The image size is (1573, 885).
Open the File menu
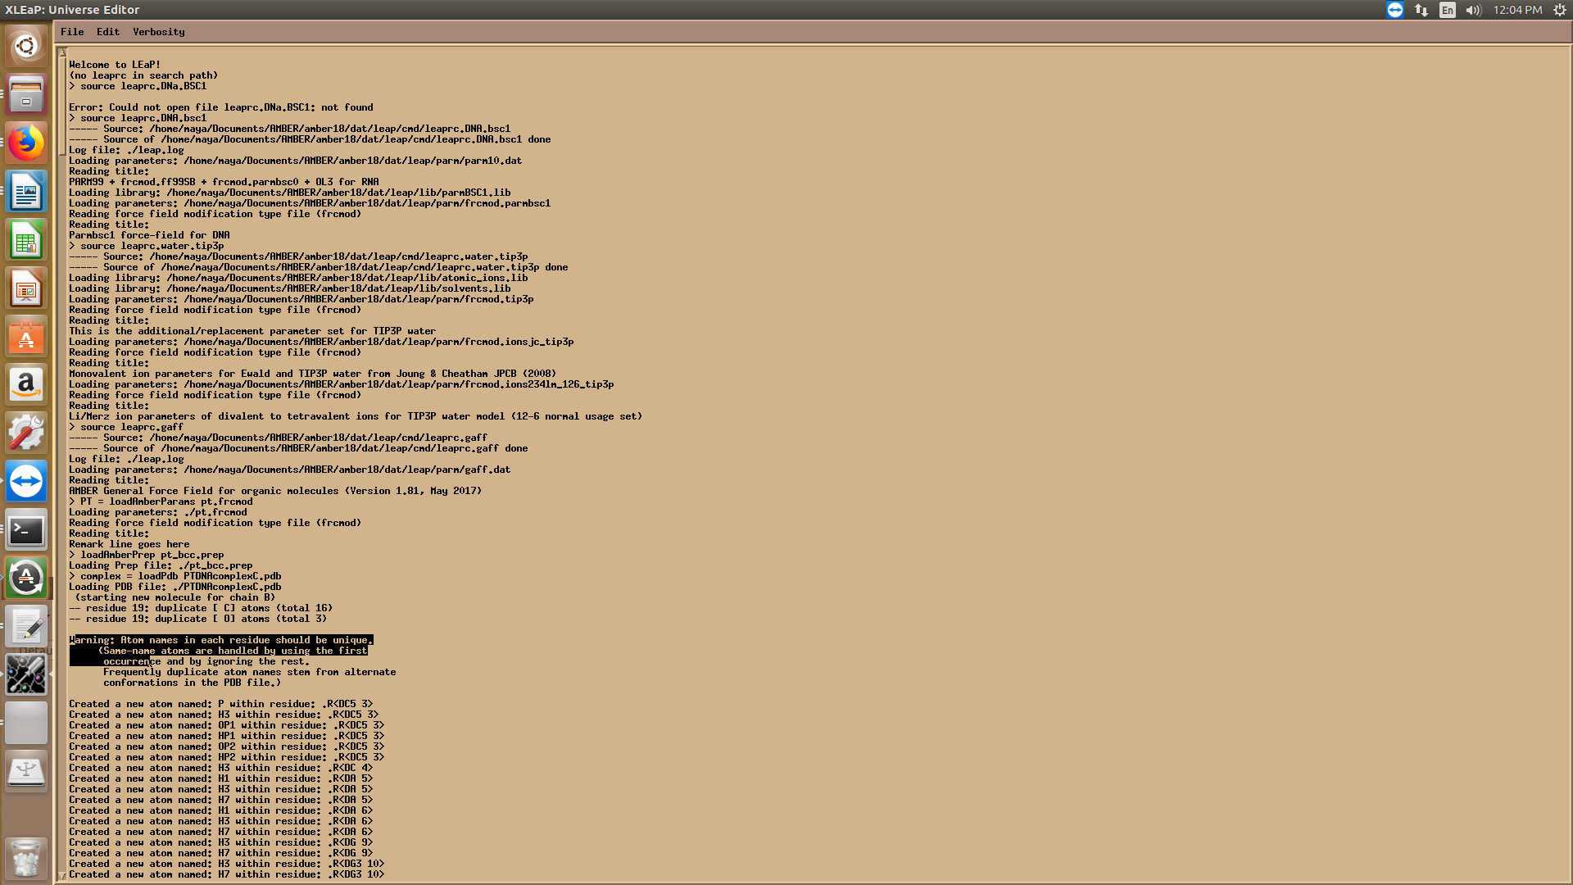coord(72,32)
